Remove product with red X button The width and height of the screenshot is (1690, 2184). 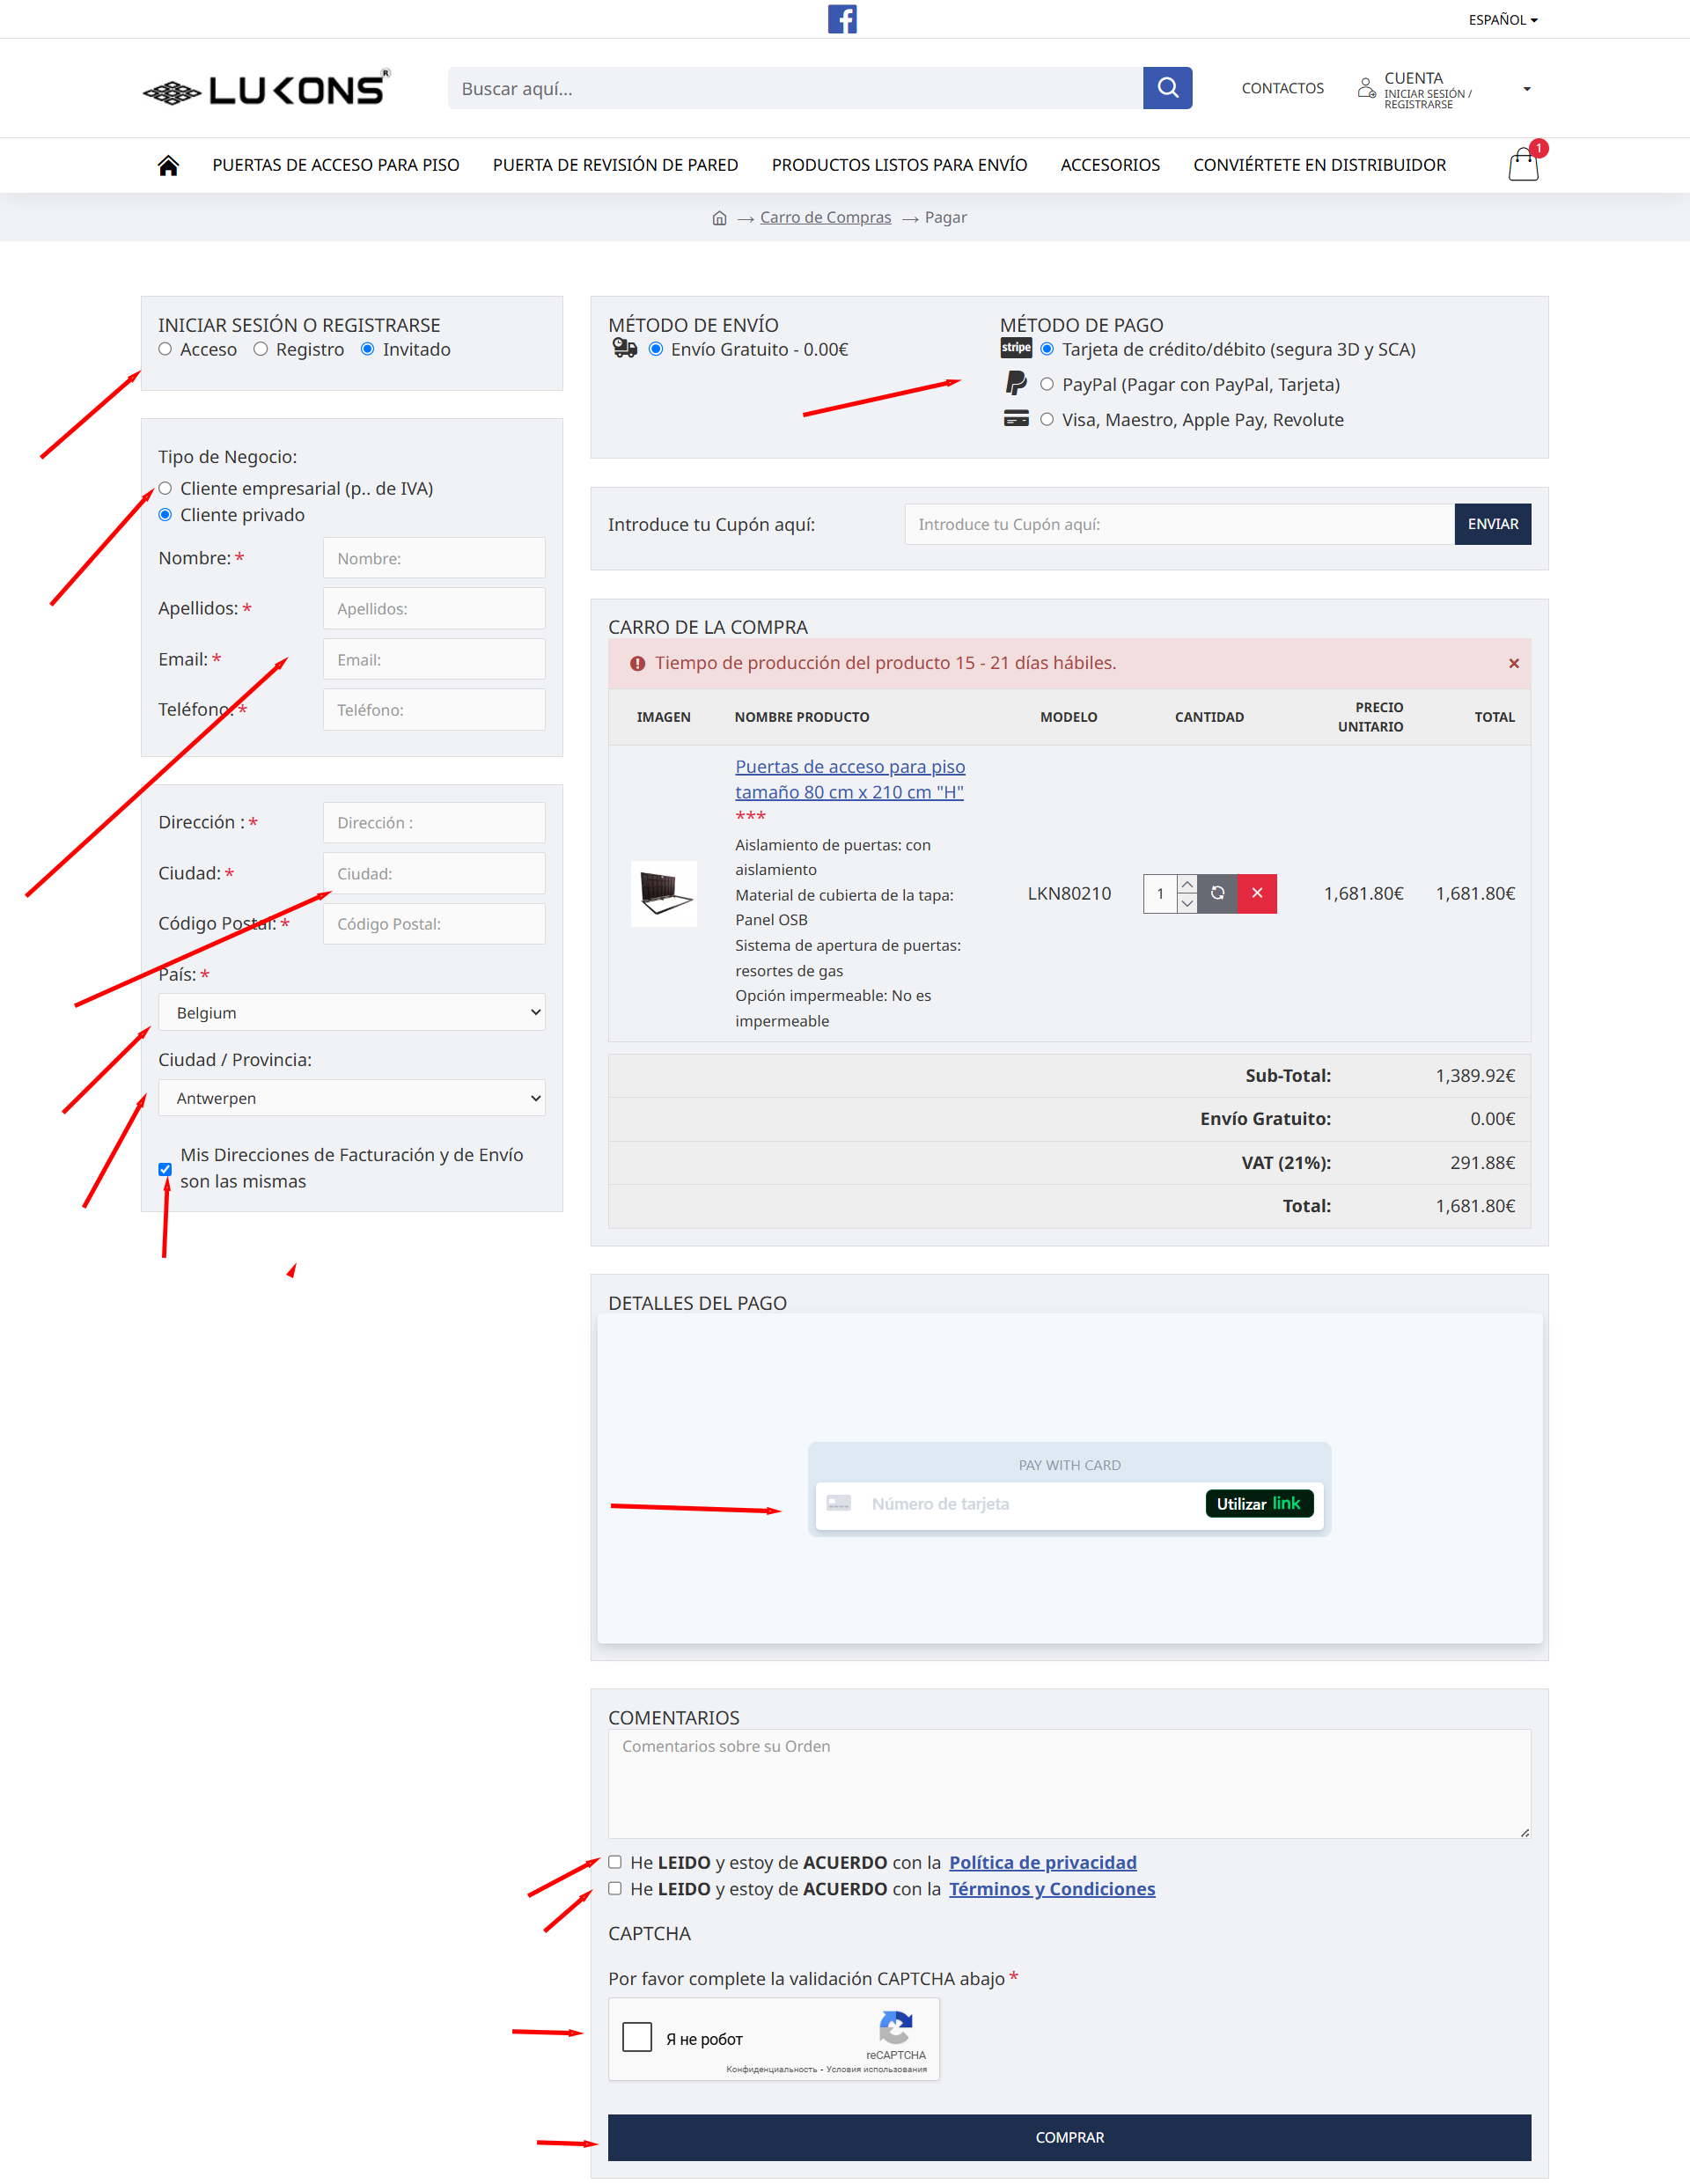(x=1257, y=893)
